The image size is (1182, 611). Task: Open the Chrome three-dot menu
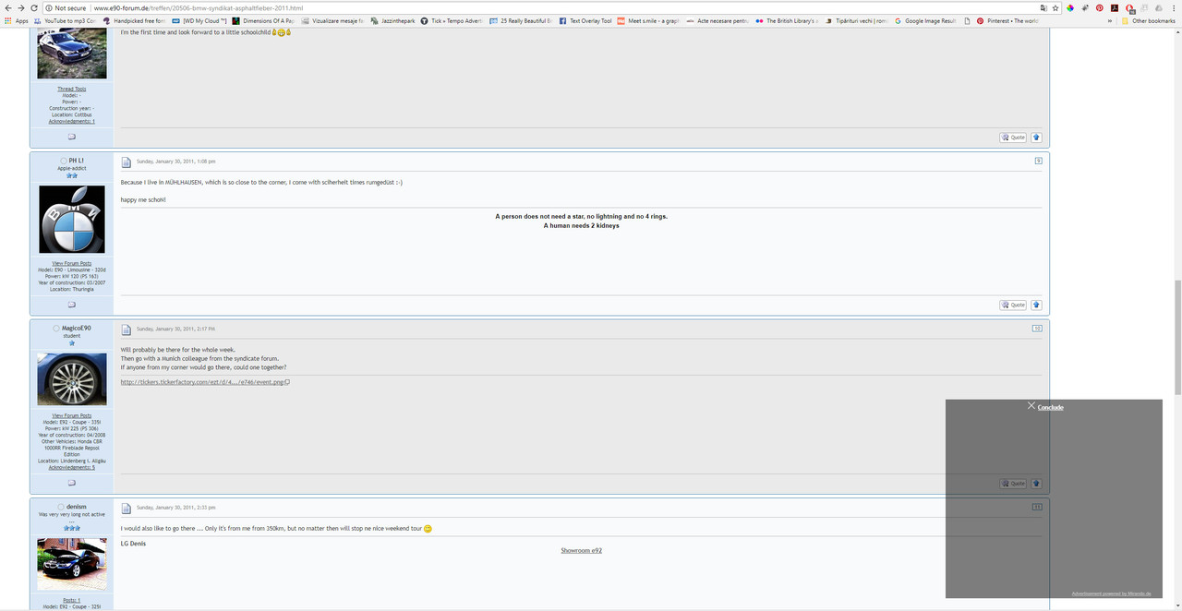tap(1174, 7)
